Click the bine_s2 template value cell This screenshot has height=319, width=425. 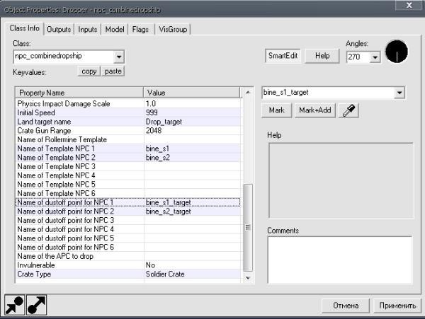192,158
